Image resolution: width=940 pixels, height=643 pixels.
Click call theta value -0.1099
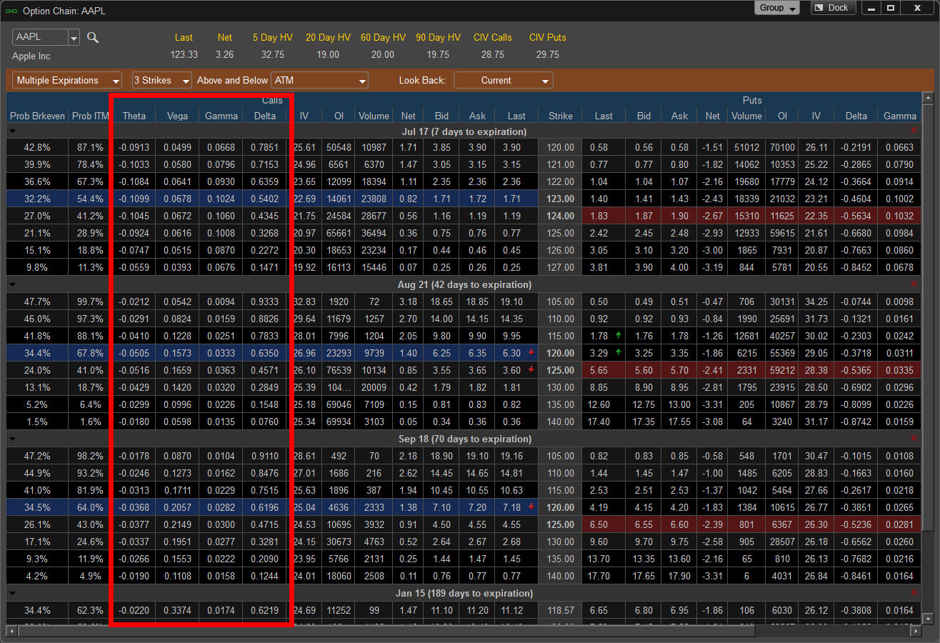(x=134, y=199)
